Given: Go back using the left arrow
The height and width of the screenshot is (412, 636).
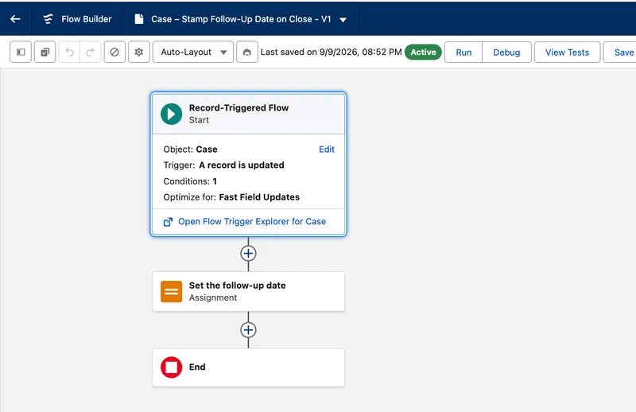Looking at the screenshot, I should (x=15, y=19).
